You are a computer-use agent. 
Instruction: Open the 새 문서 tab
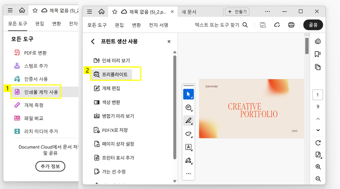189,12
